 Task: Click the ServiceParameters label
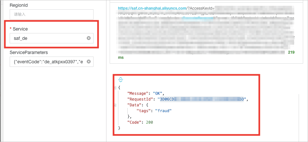click(x=29, y=52)
